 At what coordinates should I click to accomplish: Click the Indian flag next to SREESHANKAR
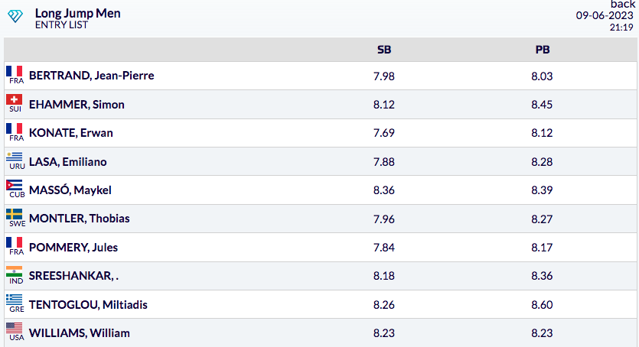coord(15,272)
